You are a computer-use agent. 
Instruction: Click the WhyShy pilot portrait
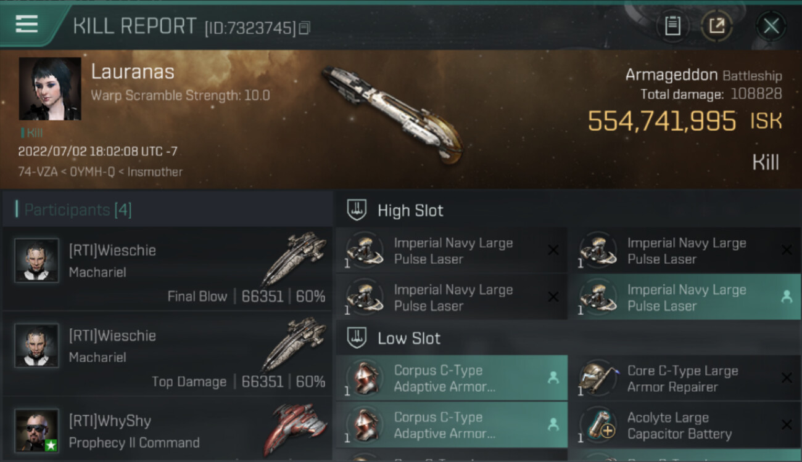pyautogui.click(x=37, y=430)
